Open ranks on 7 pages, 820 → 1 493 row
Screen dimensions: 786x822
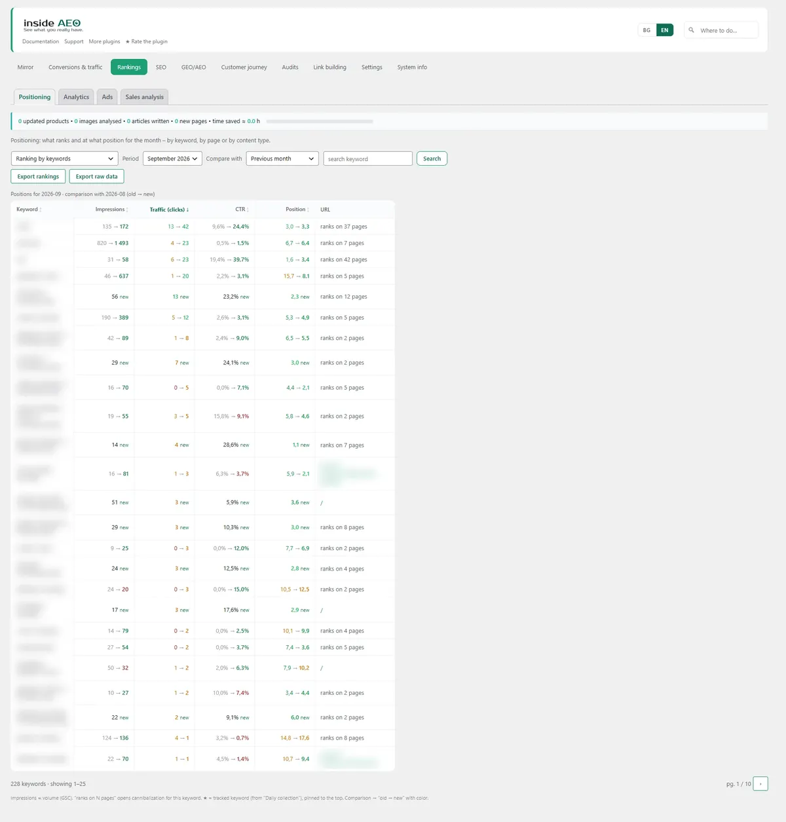pos(342,243)
